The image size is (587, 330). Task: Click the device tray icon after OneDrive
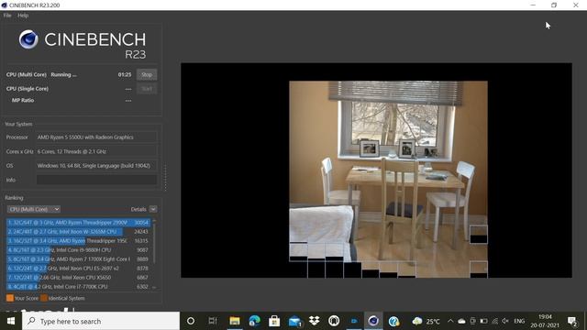473,321
